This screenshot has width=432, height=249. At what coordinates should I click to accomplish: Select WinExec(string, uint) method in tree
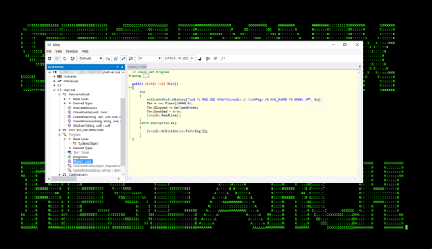(92, 126)
